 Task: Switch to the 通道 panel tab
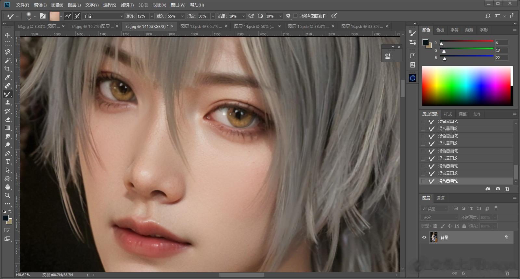(440, 198)
